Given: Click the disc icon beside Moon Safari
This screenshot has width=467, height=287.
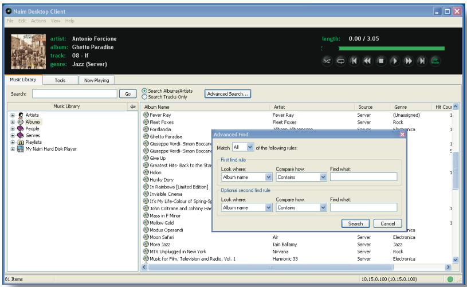Looking at the screenshot, I should click(146, 237).
